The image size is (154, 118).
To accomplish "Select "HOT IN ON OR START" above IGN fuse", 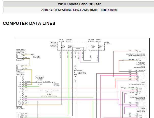I will point(91,40).
